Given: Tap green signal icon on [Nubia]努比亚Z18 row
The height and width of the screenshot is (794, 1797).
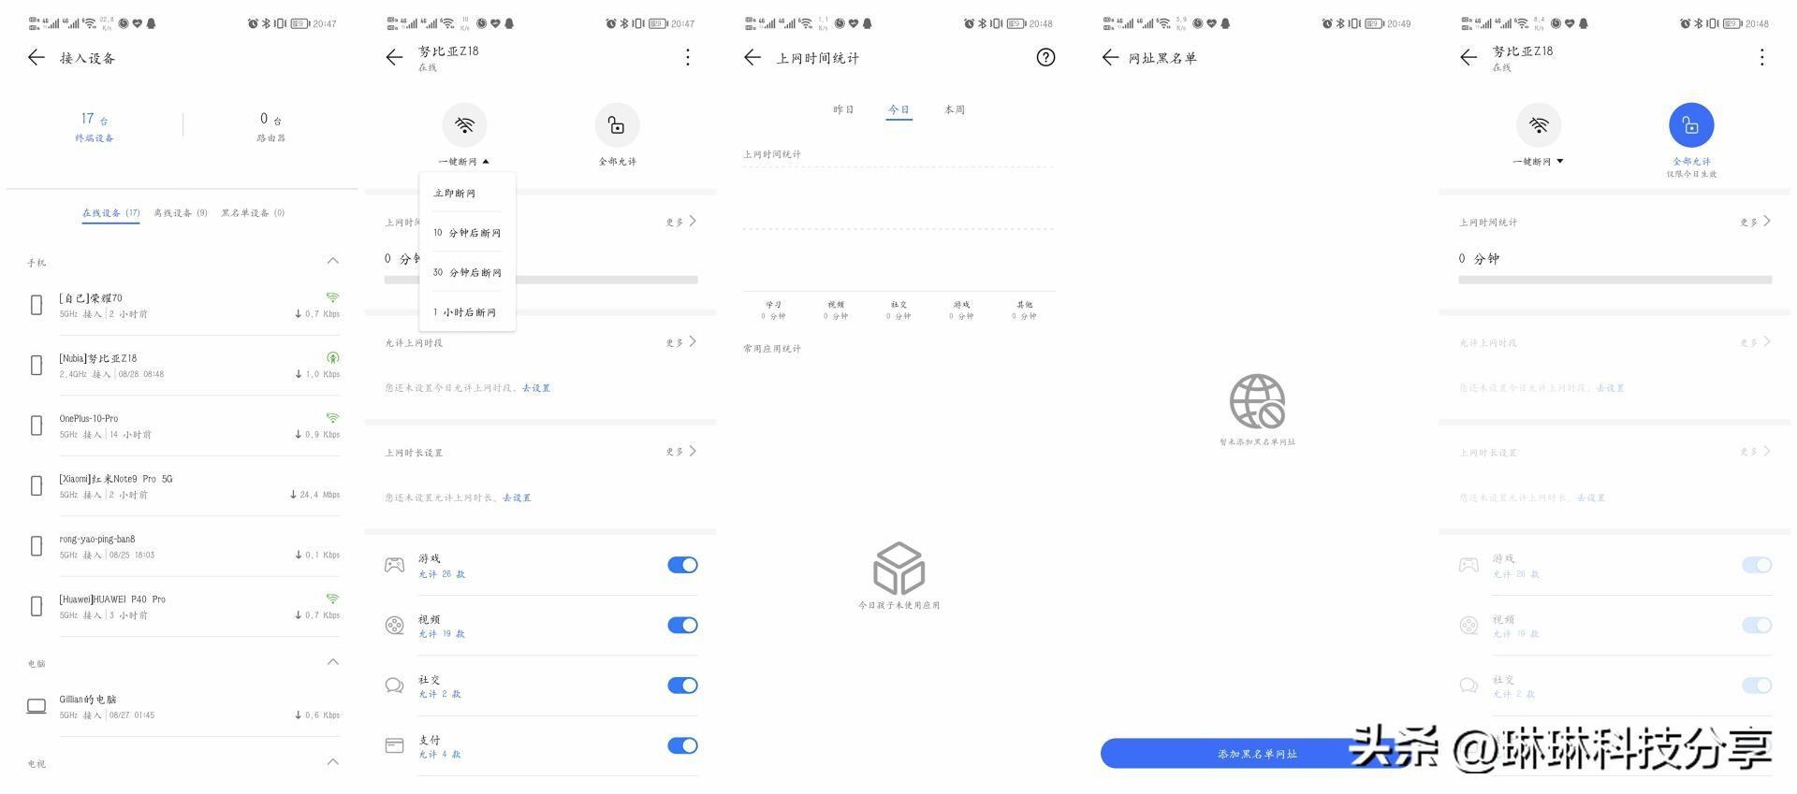Looking at the screenshot, I should tap(332, 357).
